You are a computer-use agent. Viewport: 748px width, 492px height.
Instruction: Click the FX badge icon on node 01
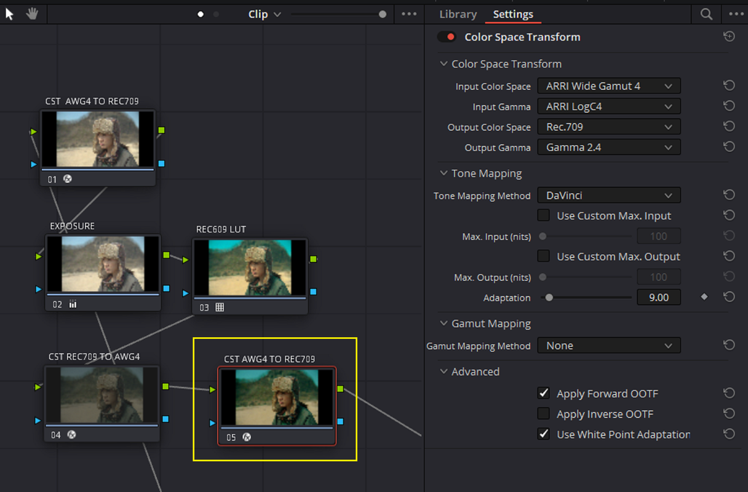(x=68, y=180)
